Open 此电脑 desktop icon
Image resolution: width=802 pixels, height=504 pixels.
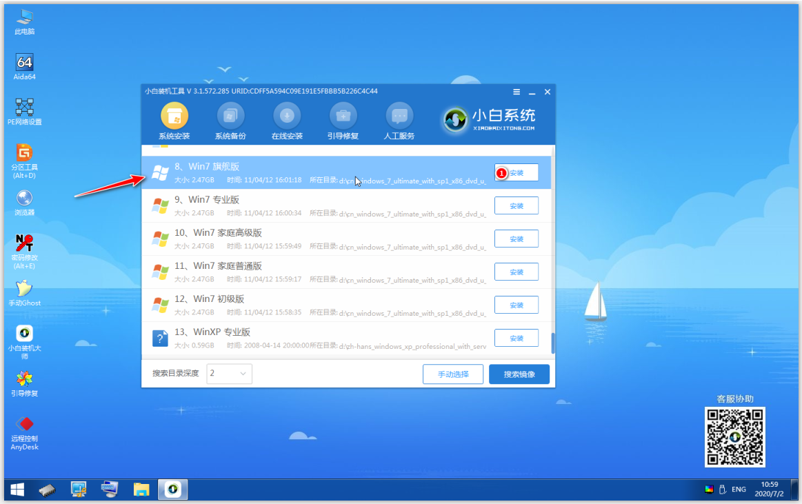25,22
